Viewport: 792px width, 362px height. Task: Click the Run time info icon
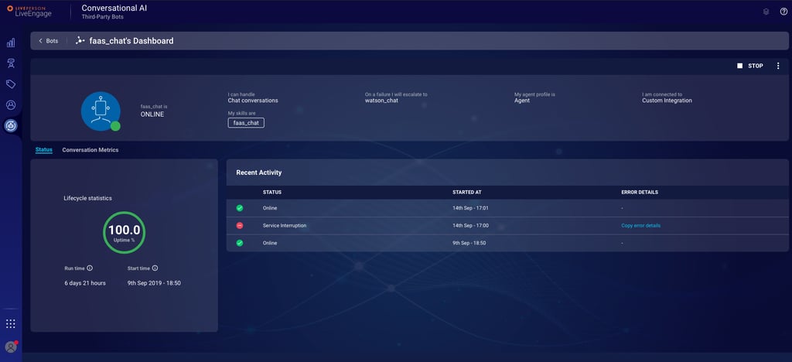coord(90,268)
